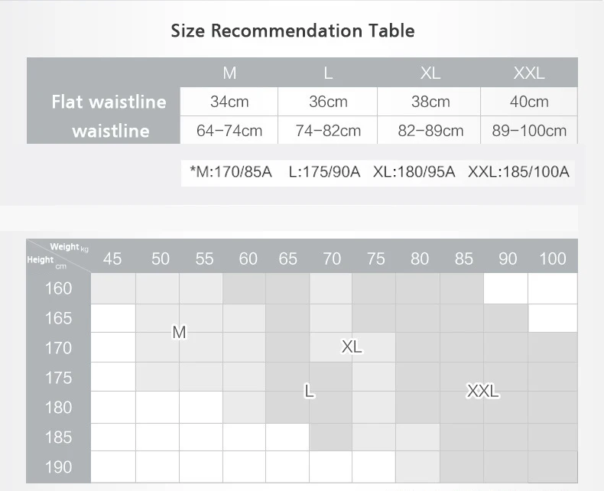The height and width of the screenshot is (491, 604).
Task: Click the "Size Recommendation Table" title
Action: point(293,31)
